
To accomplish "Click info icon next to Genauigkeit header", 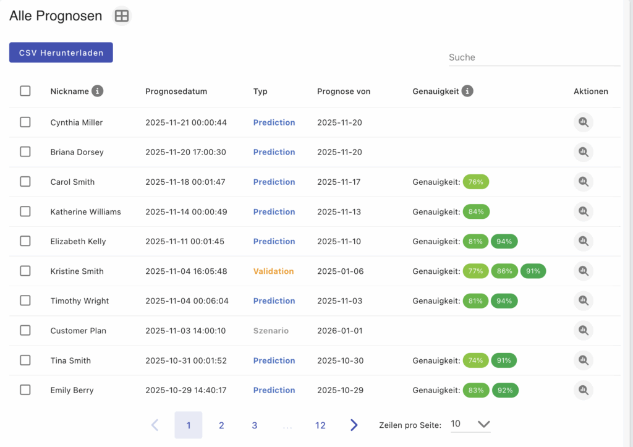I will click(467, 91).
